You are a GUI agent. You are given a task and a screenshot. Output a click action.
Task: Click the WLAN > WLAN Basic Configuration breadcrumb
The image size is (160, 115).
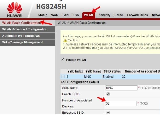tap(81, 23)
